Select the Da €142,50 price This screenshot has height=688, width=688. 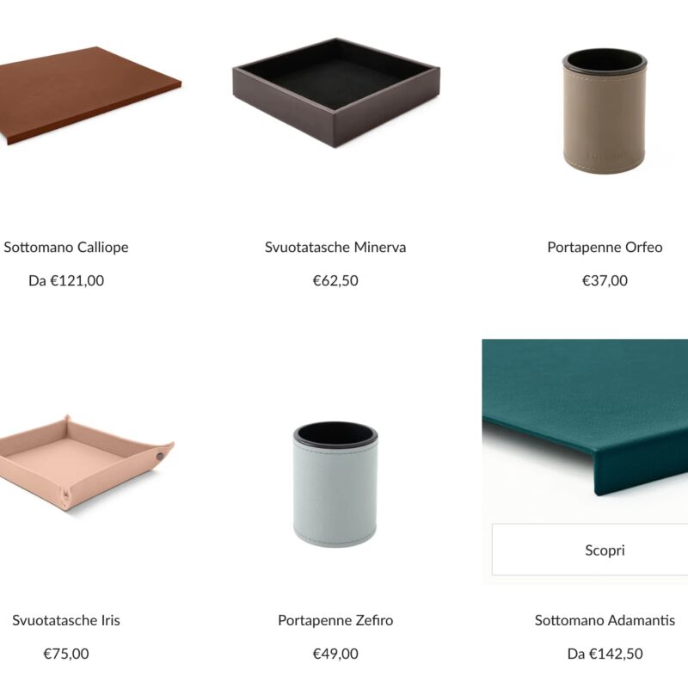click(x=605, y=654)
